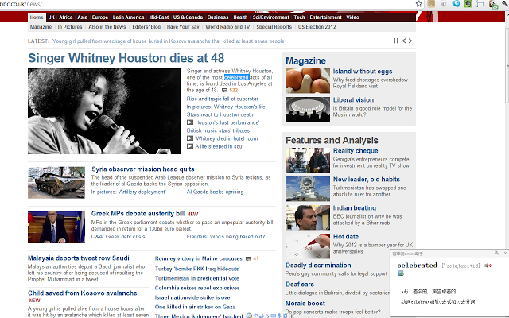Click video icon beside A life steeped in soul
Image resolution: width=509 pixels, height=318 pixels.
[190, 146]
